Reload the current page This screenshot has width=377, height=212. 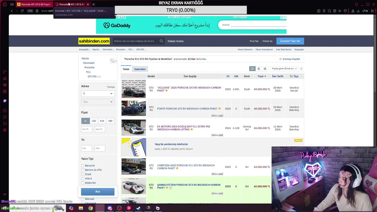22,11
